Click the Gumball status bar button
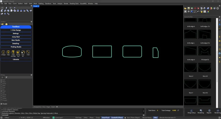This screenshot has width=221, height=119. tap(117, 118)
